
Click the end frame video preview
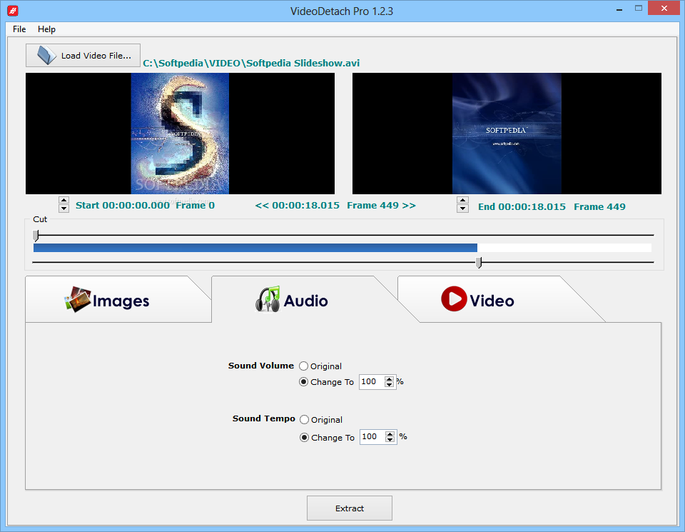coord(507,134)
